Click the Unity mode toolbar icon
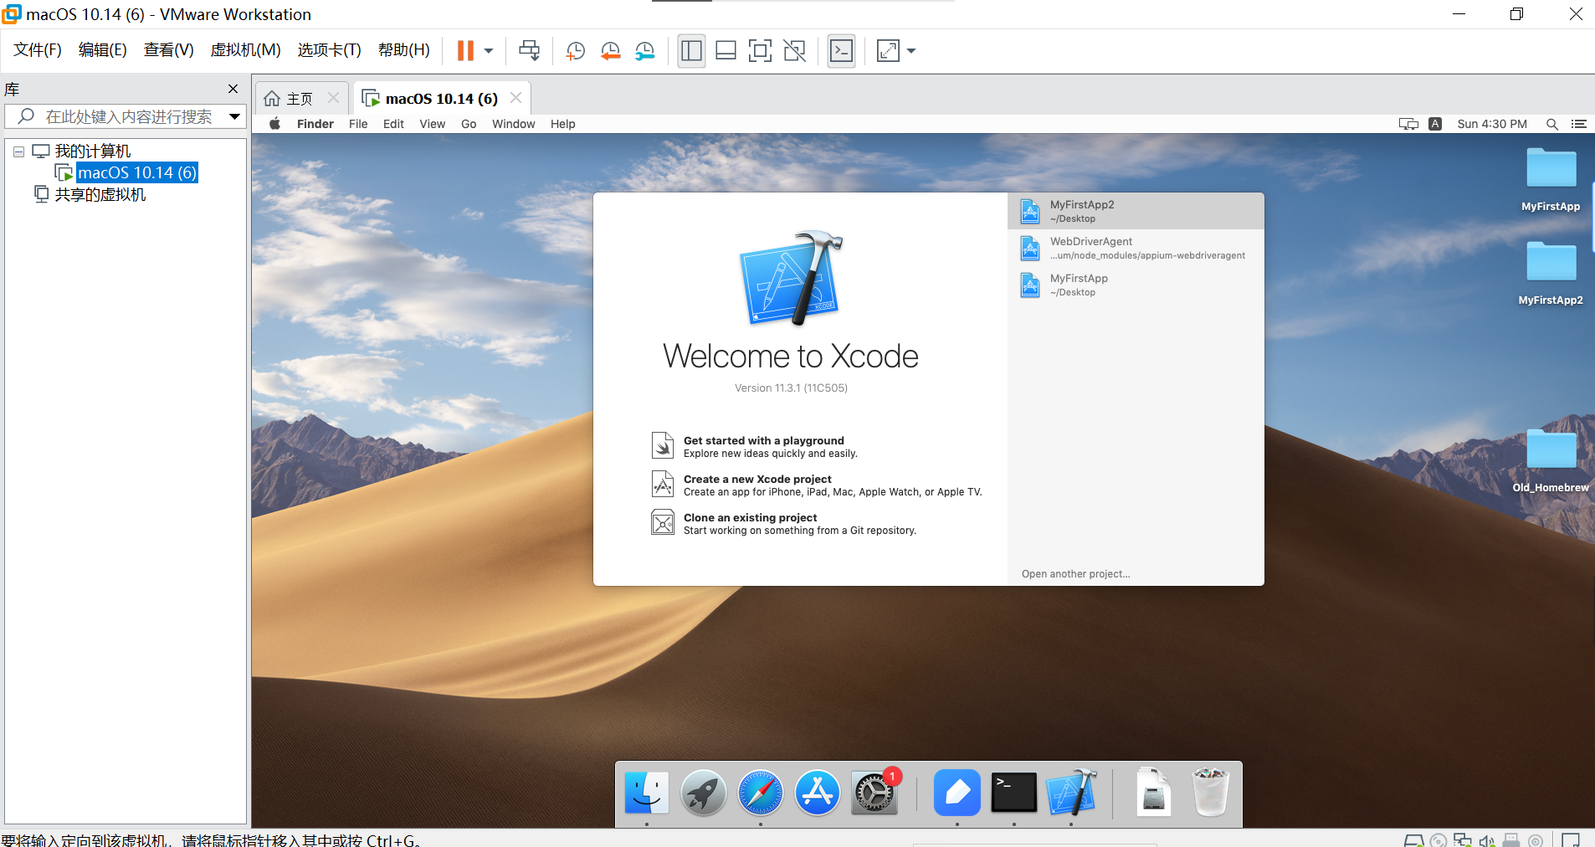Image resolution: width=1595 pixels, height=847 pixels. (x=794, y=51)
